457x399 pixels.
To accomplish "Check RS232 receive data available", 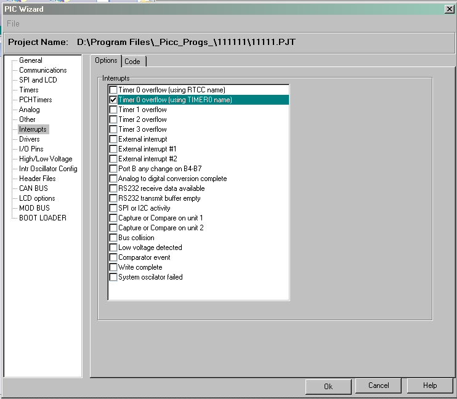I will pos(113,188).
